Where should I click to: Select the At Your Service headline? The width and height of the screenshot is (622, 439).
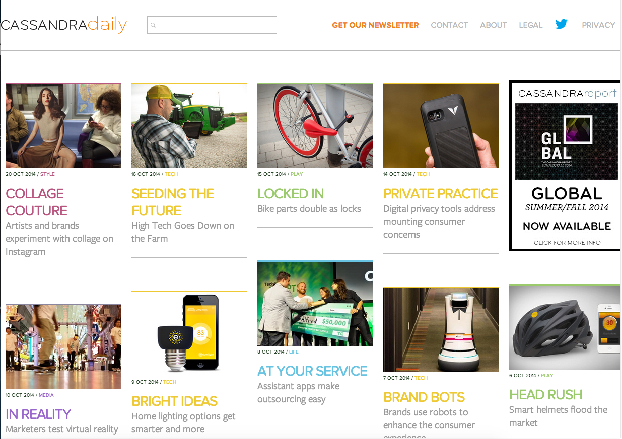(x=312, y=371)
